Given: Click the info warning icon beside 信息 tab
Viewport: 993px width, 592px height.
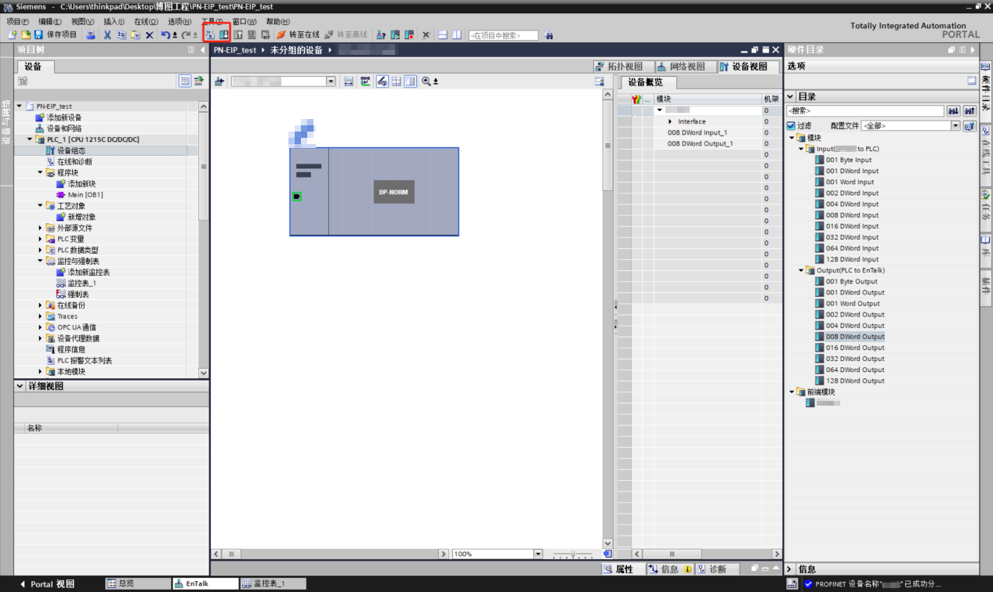Looking at the screenshot, I should point(687,569).
